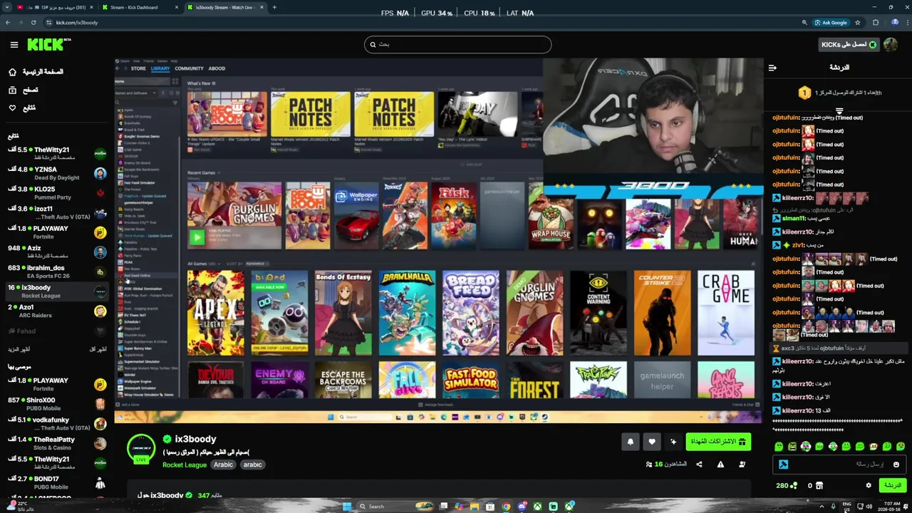Open the Kick hamburger sidebar menu
The height and width of the screenshot is (513, 912).
coord(14,45)
